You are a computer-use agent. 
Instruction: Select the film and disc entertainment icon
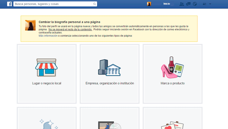click(109, 125)
